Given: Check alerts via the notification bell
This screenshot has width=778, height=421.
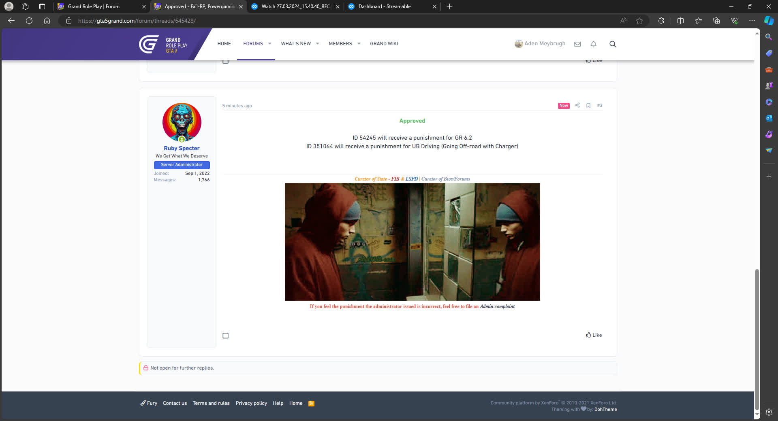Looking at the screenshot, I should pos(593,44).
